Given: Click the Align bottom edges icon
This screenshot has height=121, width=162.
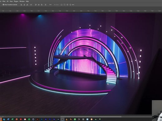Looking at the screenshot, I should (42, 5).
